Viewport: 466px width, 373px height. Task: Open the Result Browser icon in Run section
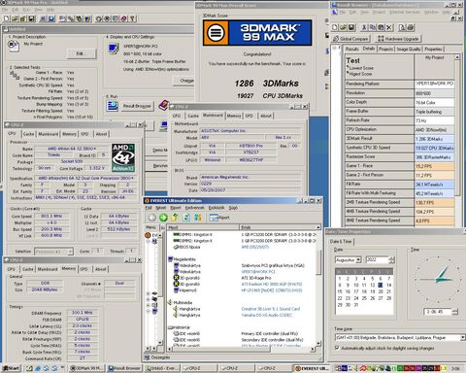coord(112,106)
